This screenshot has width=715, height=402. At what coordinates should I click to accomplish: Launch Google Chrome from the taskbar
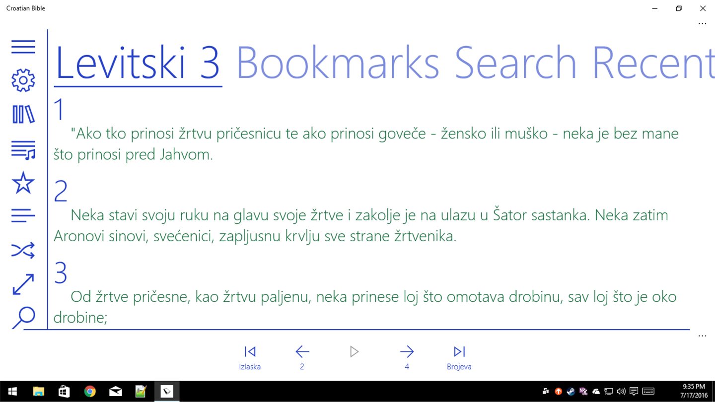90,392
